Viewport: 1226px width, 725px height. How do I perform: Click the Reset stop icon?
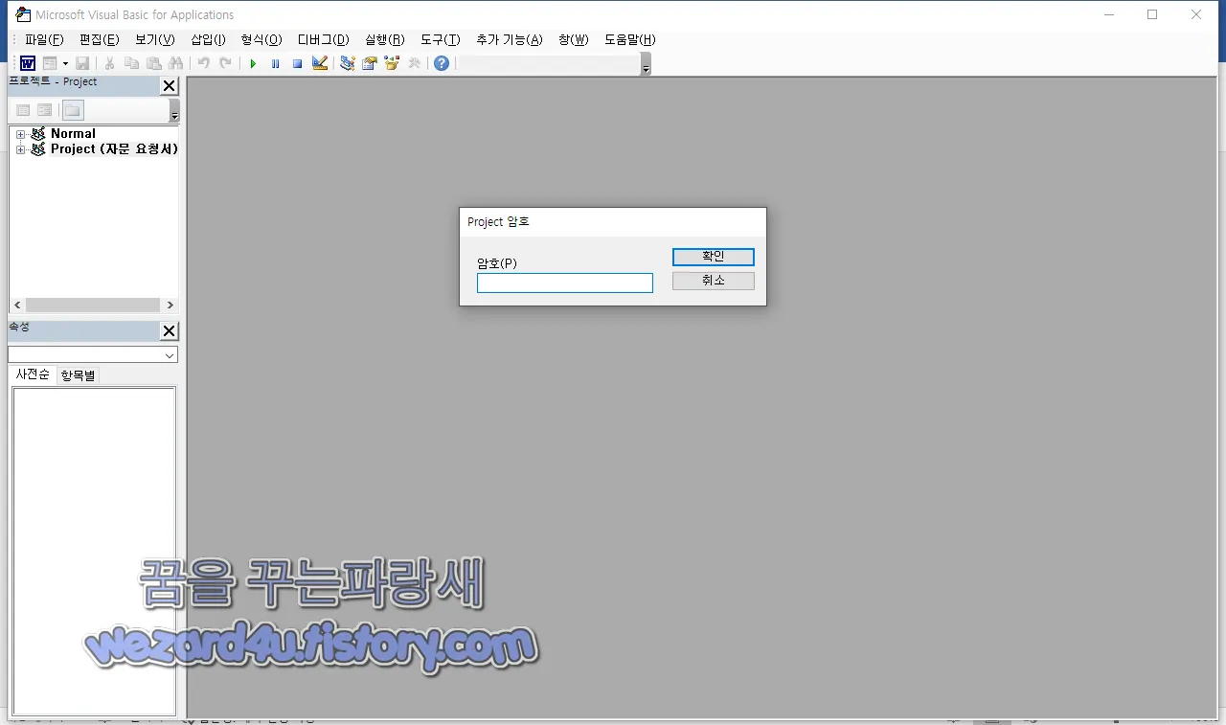[x=297, y=63]
